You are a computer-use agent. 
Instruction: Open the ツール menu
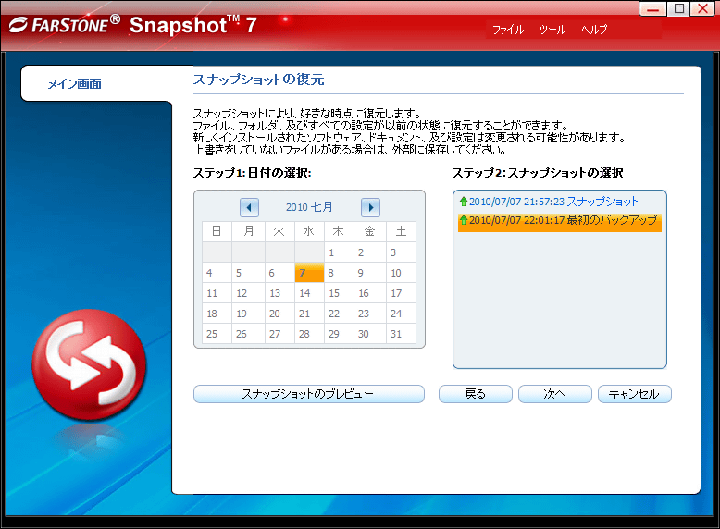(552, 30)
